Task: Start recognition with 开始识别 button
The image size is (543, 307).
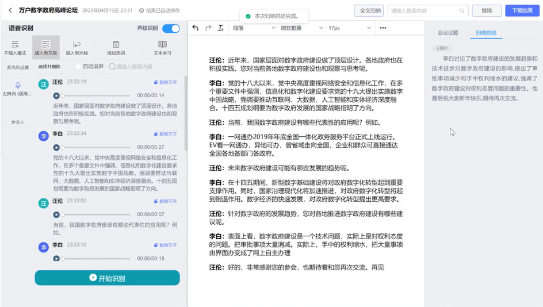Action: pos(108,278)
